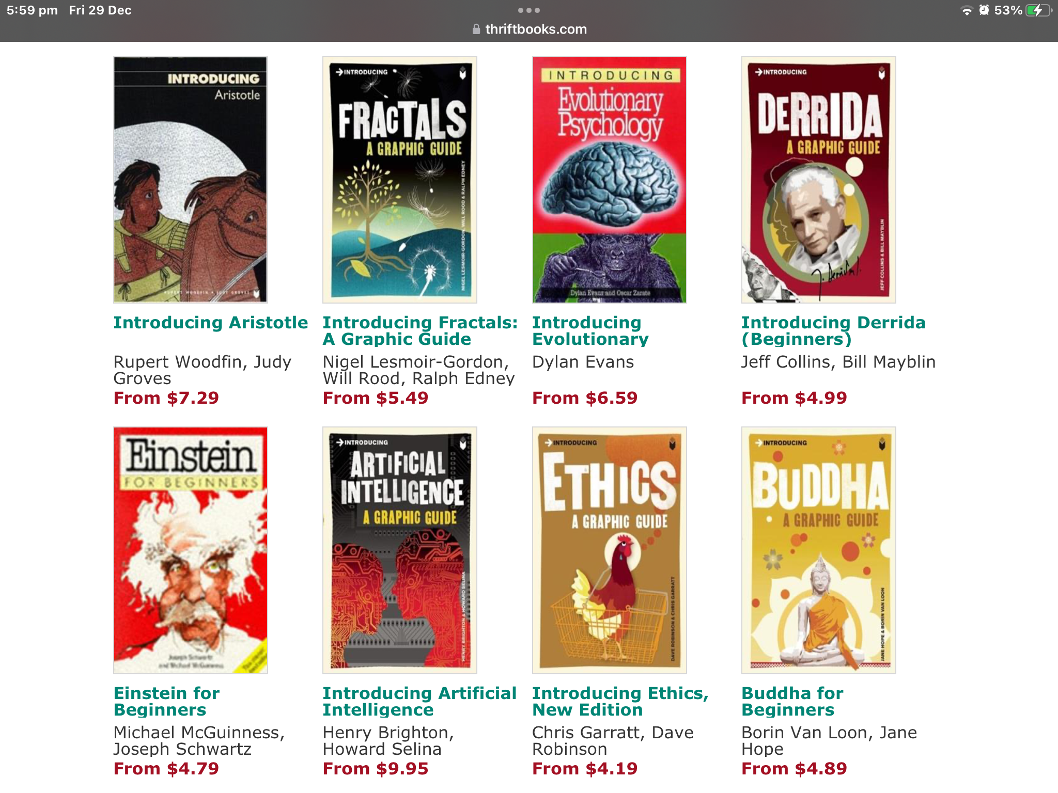Tap the battery icon in status bar
This screenshot has width=1058, height=793.
(x=1038, y=10)
